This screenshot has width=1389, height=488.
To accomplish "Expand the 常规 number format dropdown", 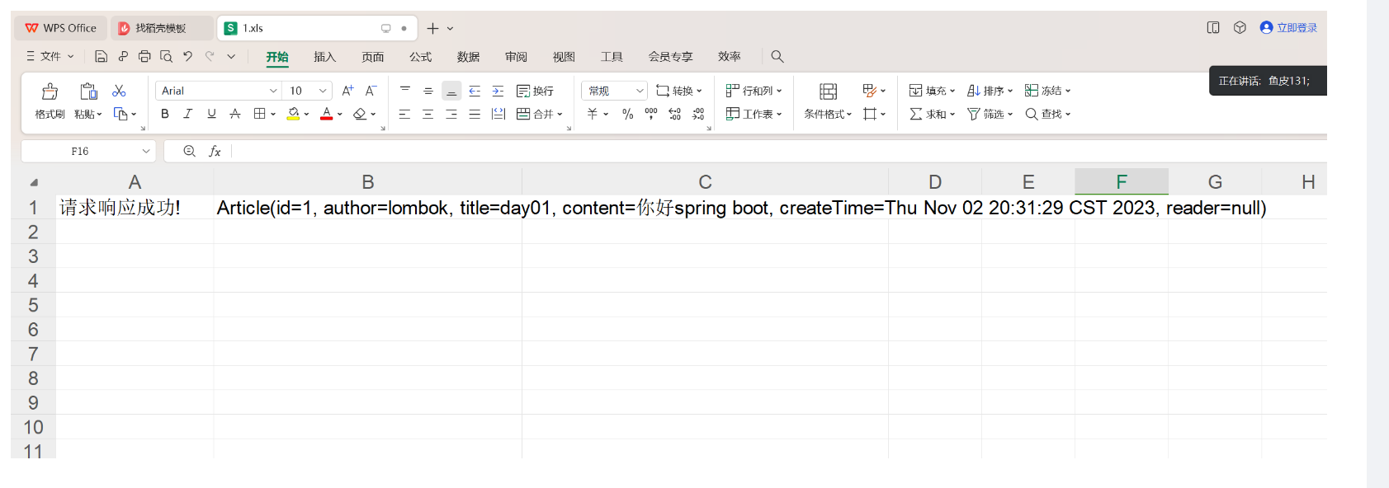I will click(x=639, y=91).
